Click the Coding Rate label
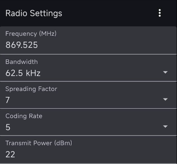This screenshot has width=177, height=164. click(24, 116)
